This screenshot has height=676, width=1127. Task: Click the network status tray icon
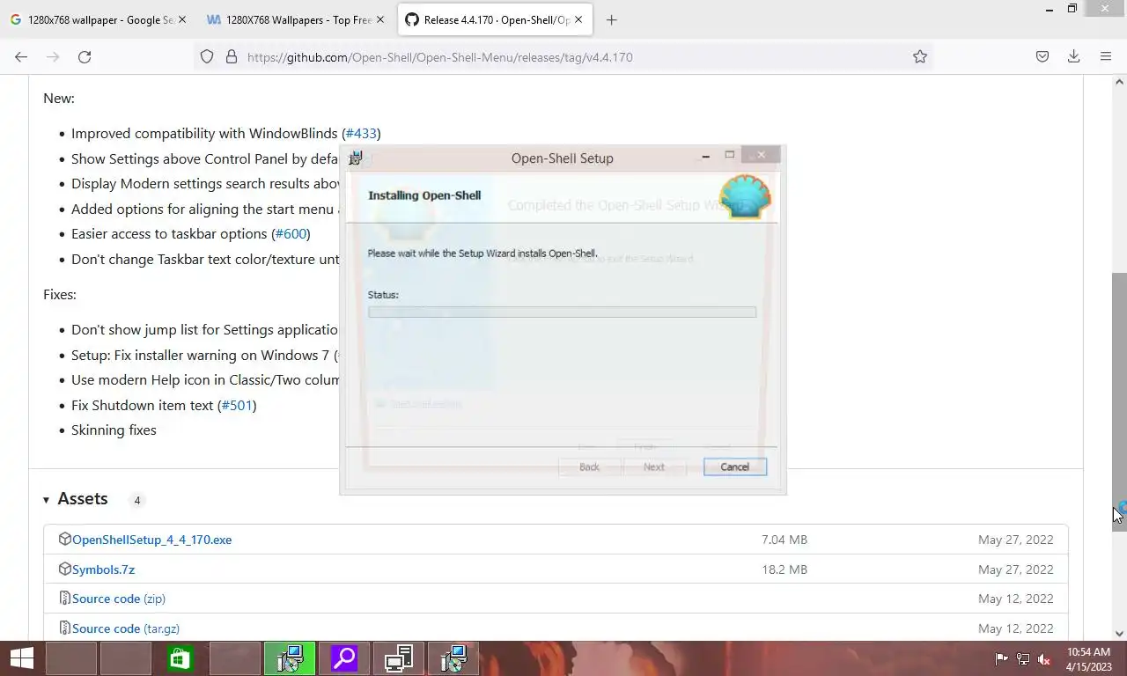(x=1023, y=659)
